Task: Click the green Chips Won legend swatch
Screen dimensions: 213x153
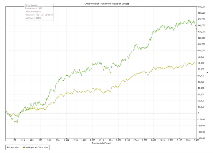Action: tap(8, 147)
